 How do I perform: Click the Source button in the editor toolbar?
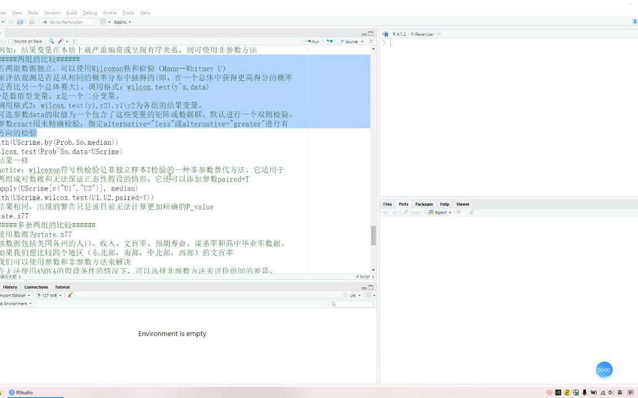coord(351,41)
